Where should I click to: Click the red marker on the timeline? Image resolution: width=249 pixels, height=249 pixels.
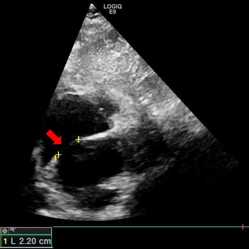click(243, 227)
